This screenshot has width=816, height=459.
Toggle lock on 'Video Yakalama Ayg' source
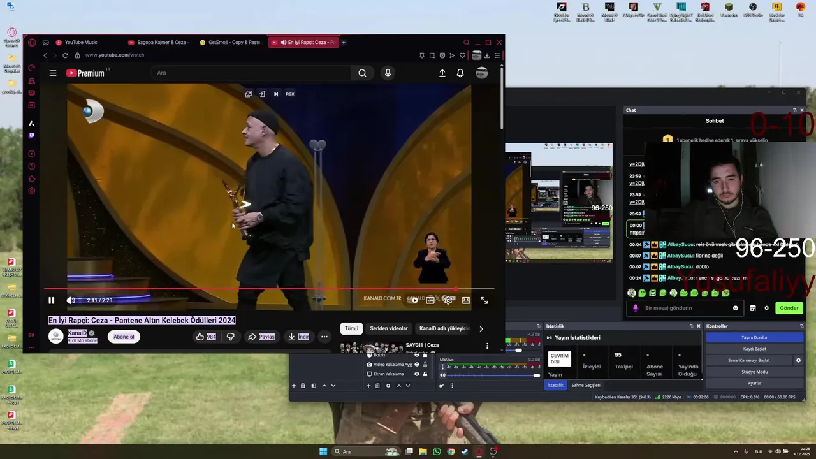[x=425, y=365]
